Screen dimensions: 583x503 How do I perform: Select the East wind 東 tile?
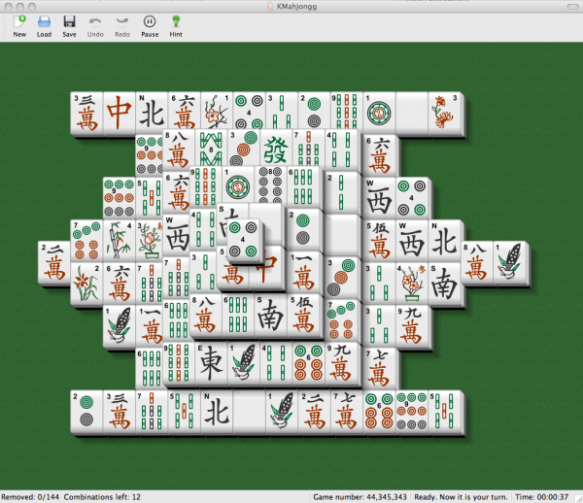pos(211,363)
